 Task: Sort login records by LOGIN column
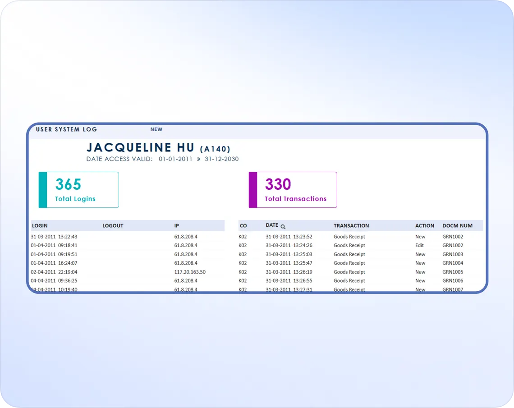40,225
